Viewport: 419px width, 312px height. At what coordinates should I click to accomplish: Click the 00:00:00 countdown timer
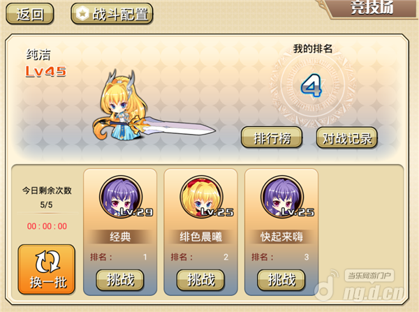click(47, 226)
